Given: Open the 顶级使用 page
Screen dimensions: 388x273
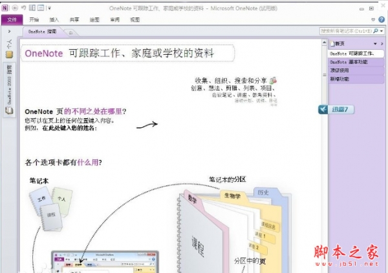Looking at the screenshot, I should (356, 70).
